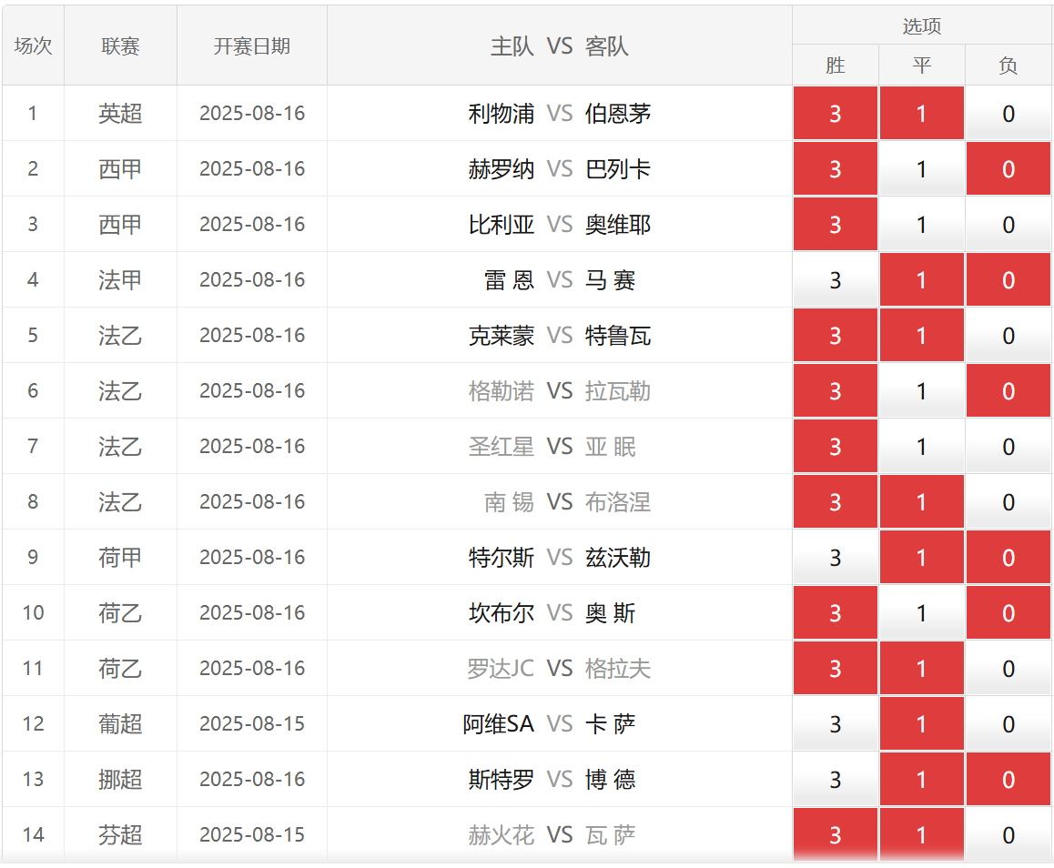Click the 选项 header cell

[922, 25]
